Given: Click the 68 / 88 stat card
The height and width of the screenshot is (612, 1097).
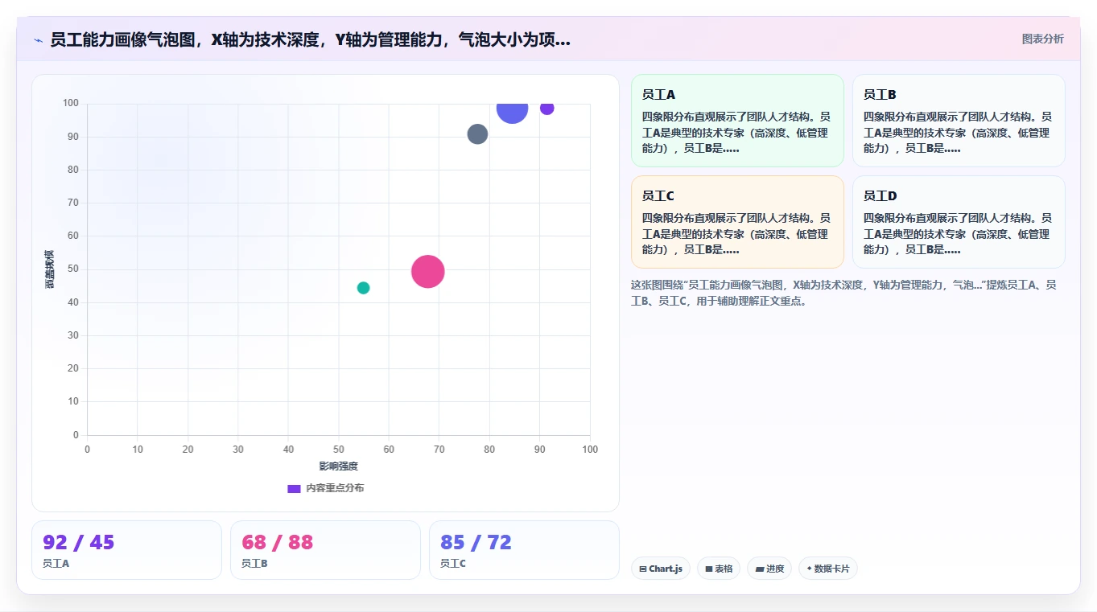Looking at the screenshot, I should [x=325, y=550].
